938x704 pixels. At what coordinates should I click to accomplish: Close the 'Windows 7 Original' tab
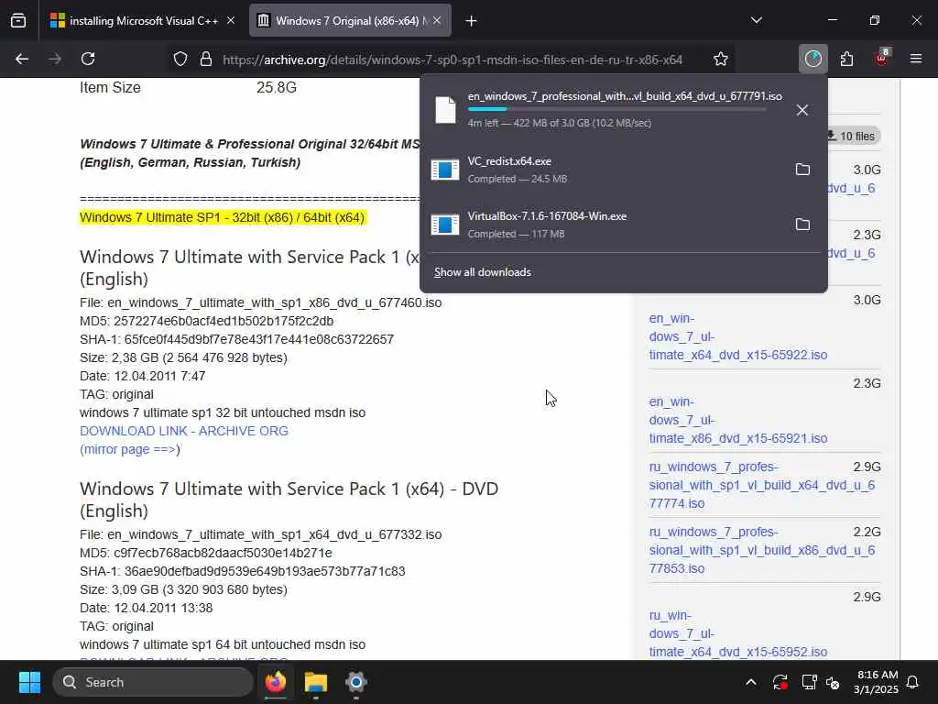(437, 21)
